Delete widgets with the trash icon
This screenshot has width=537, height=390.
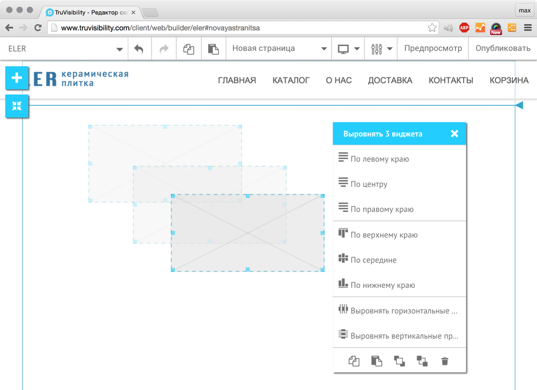coord(445,361)
